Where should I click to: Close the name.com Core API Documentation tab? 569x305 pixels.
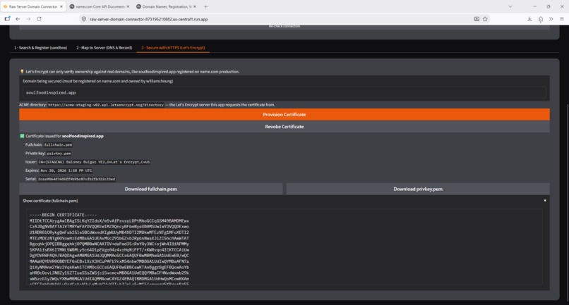click(128, 6)
